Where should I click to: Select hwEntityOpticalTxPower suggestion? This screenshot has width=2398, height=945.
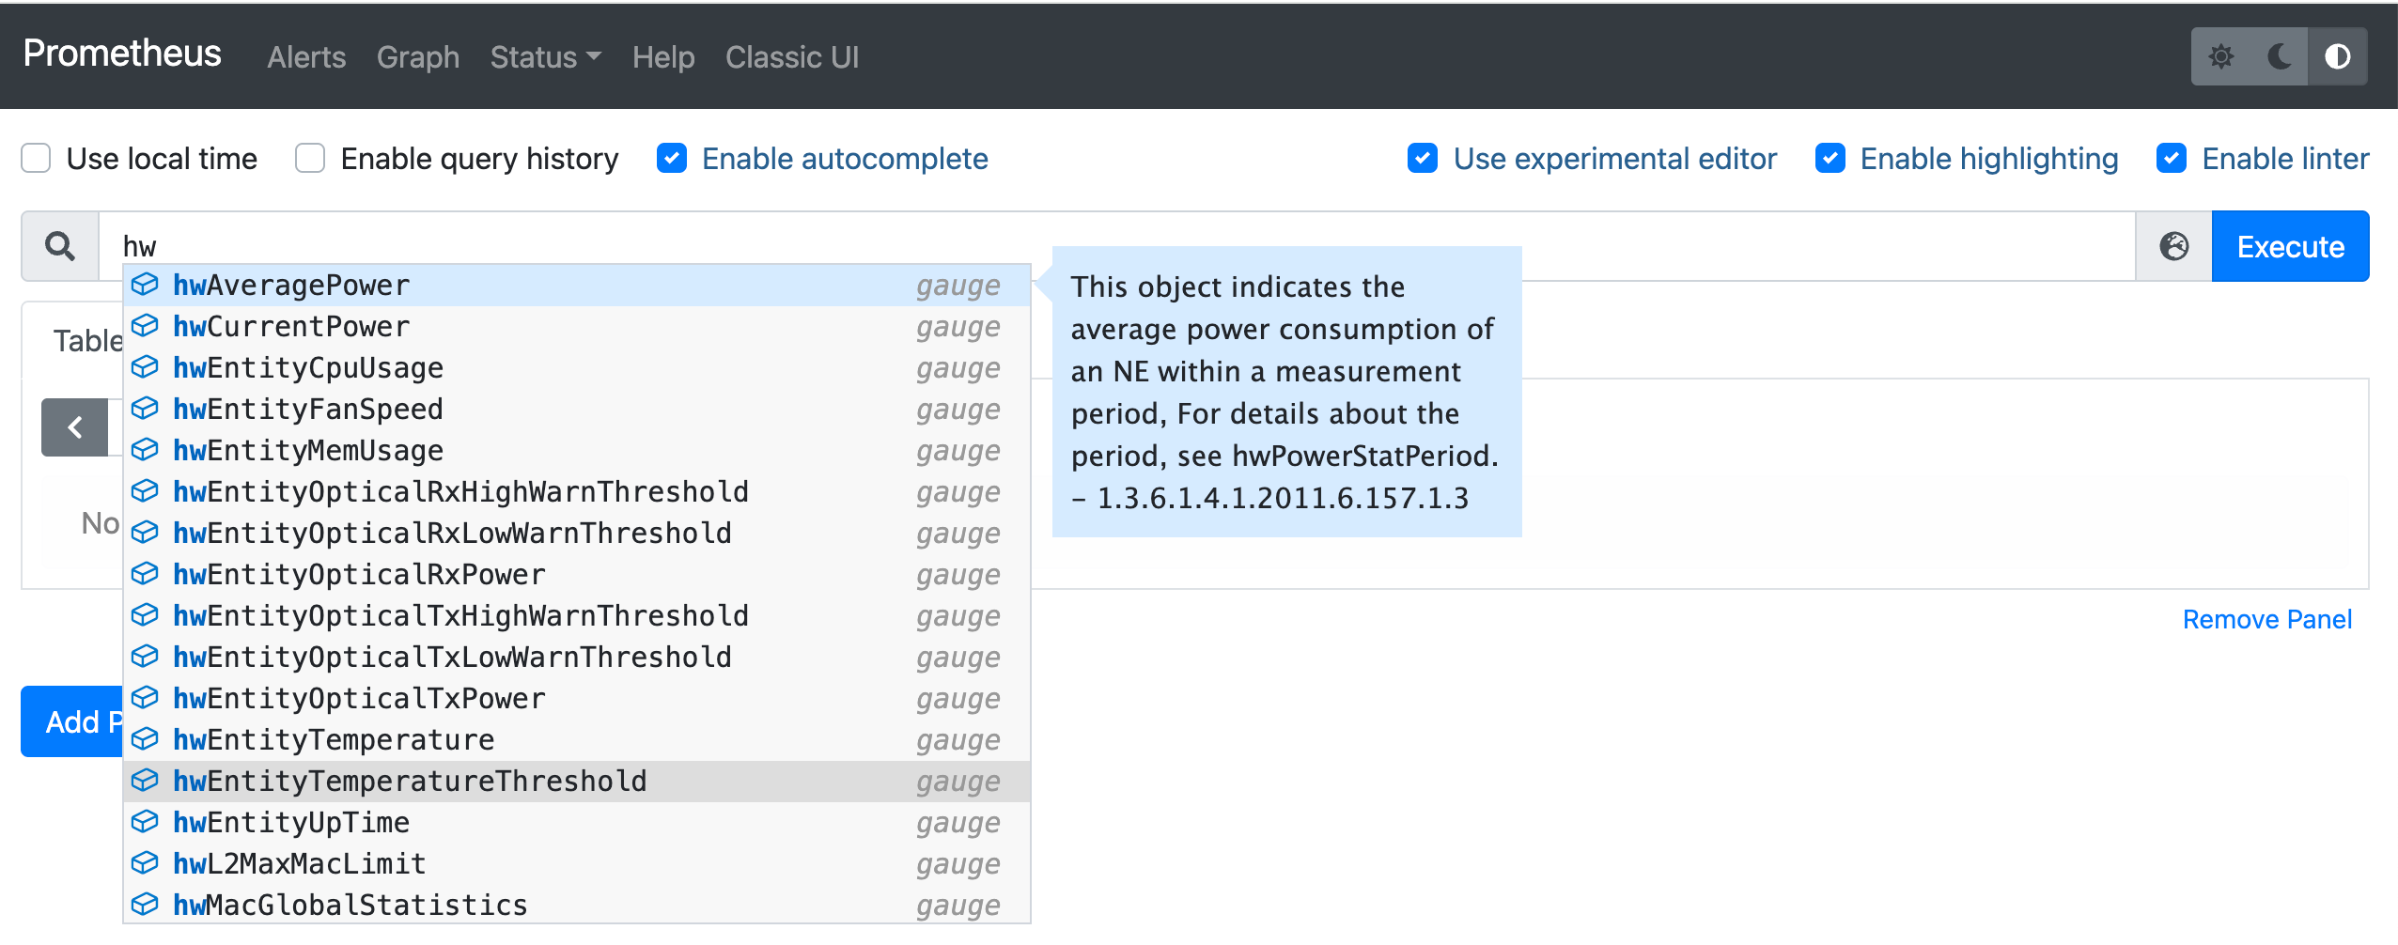tap(576, 698)
